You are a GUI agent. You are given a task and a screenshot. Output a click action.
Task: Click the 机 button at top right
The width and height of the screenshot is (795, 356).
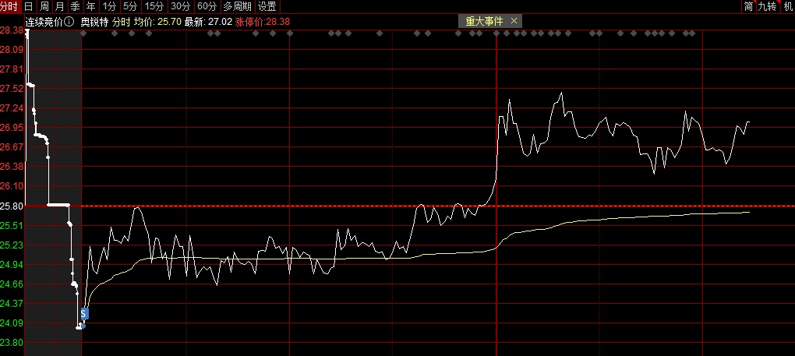click(x=788, y=6)
